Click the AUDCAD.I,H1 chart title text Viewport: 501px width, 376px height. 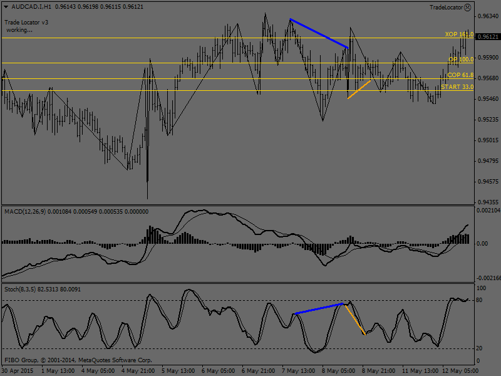[x=30, y=7]
